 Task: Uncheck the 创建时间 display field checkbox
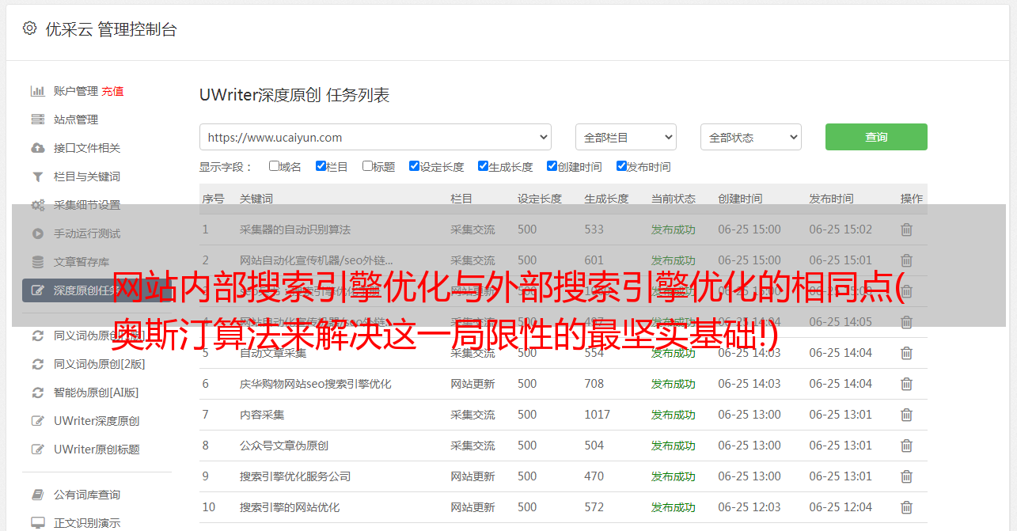[552, 166]
